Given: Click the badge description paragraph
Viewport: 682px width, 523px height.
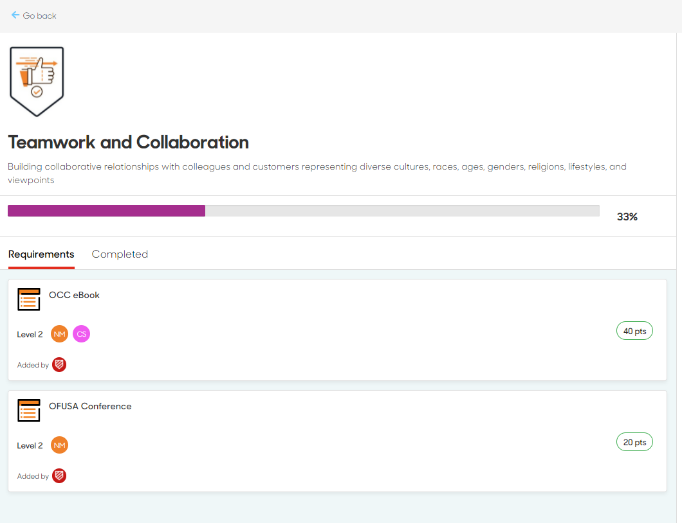Looking at the screenshot, I should (x=317, y=173).
